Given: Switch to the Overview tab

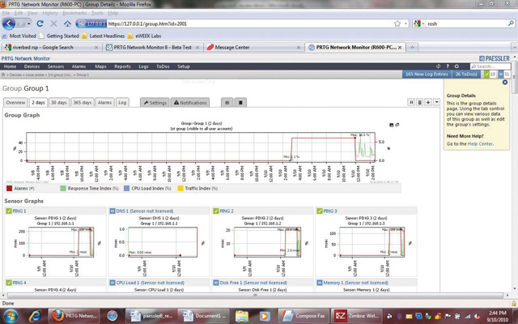Looking at the screenshot, I should [15, 103].
